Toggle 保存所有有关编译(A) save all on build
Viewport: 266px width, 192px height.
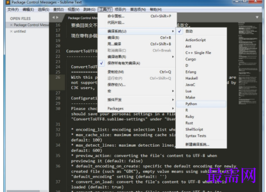[x=137, y=63]
